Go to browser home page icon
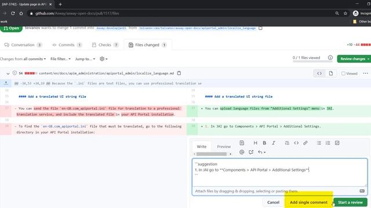 (21, 13)
